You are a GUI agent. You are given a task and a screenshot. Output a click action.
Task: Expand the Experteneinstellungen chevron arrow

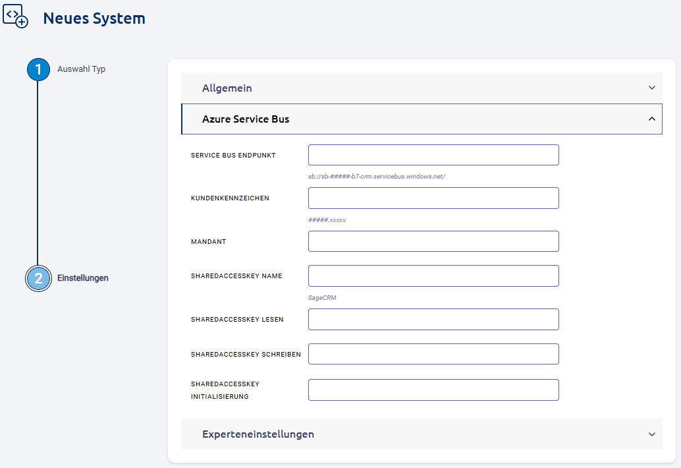(x=651, y=434)
